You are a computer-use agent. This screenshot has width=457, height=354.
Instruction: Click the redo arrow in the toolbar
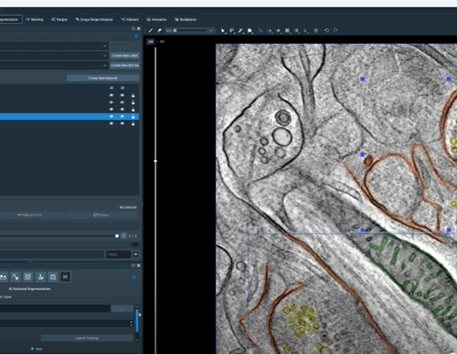coord(336,30)
